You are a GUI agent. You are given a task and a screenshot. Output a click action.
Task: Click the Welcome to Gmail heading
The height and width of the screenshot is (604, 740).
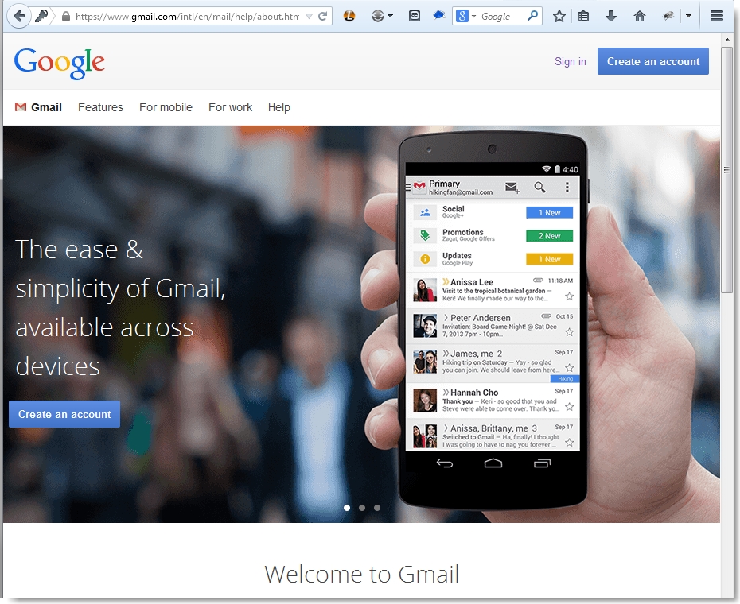[361, 575]
